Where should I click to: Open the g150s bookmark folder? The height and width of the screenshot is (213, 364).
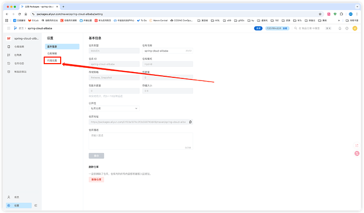pyautogui.click(x=239, y=21)
